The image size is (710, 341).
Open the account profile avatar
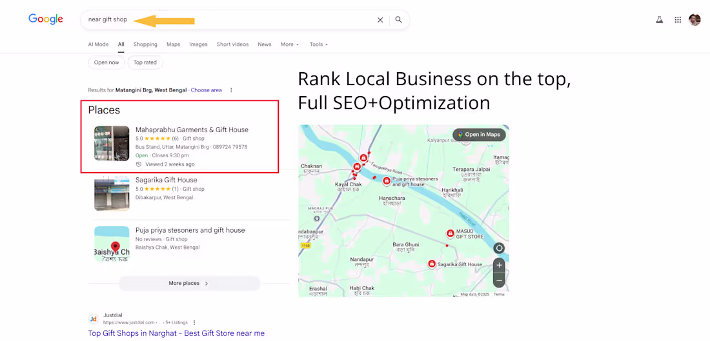695,20
